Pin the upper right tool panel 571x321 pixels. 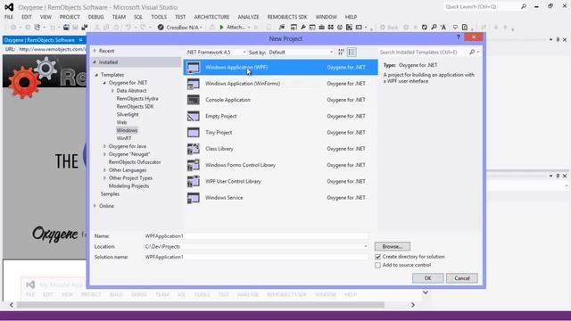[558, 39]
